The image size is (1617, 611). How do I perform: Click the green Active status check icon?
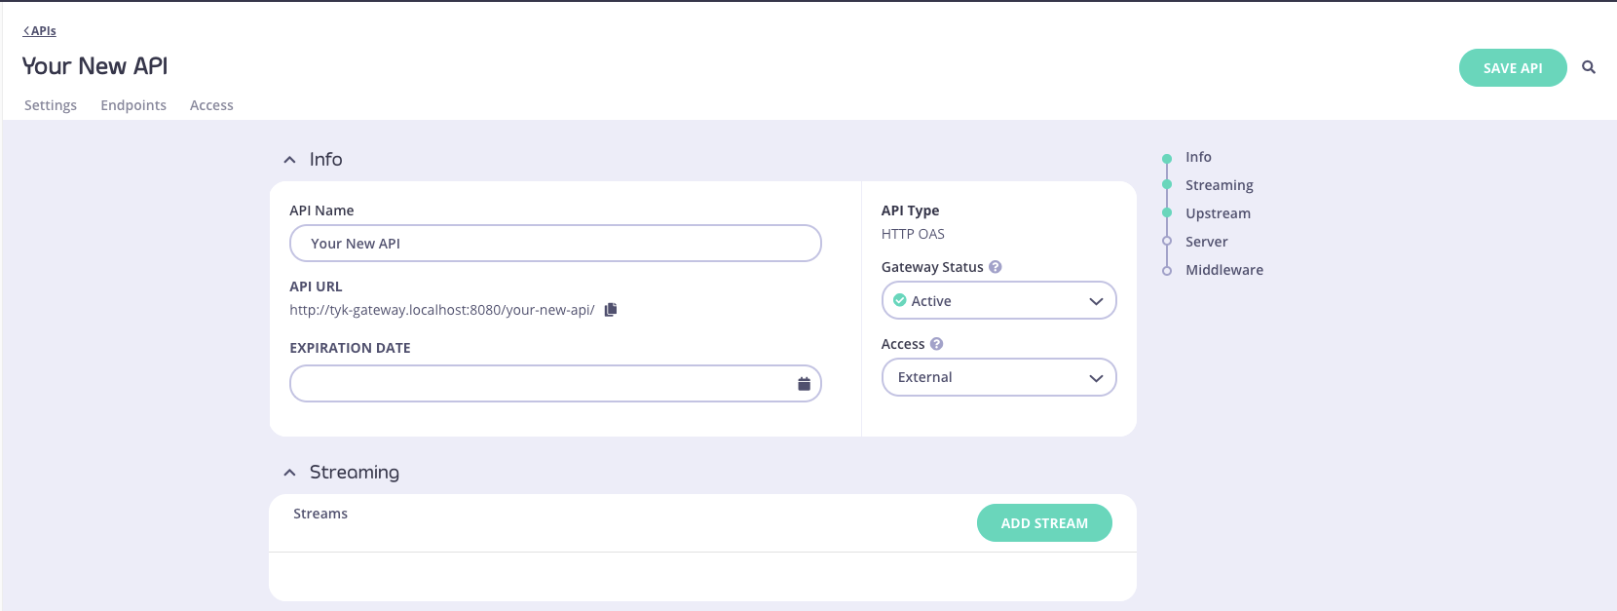pos(900,300)
